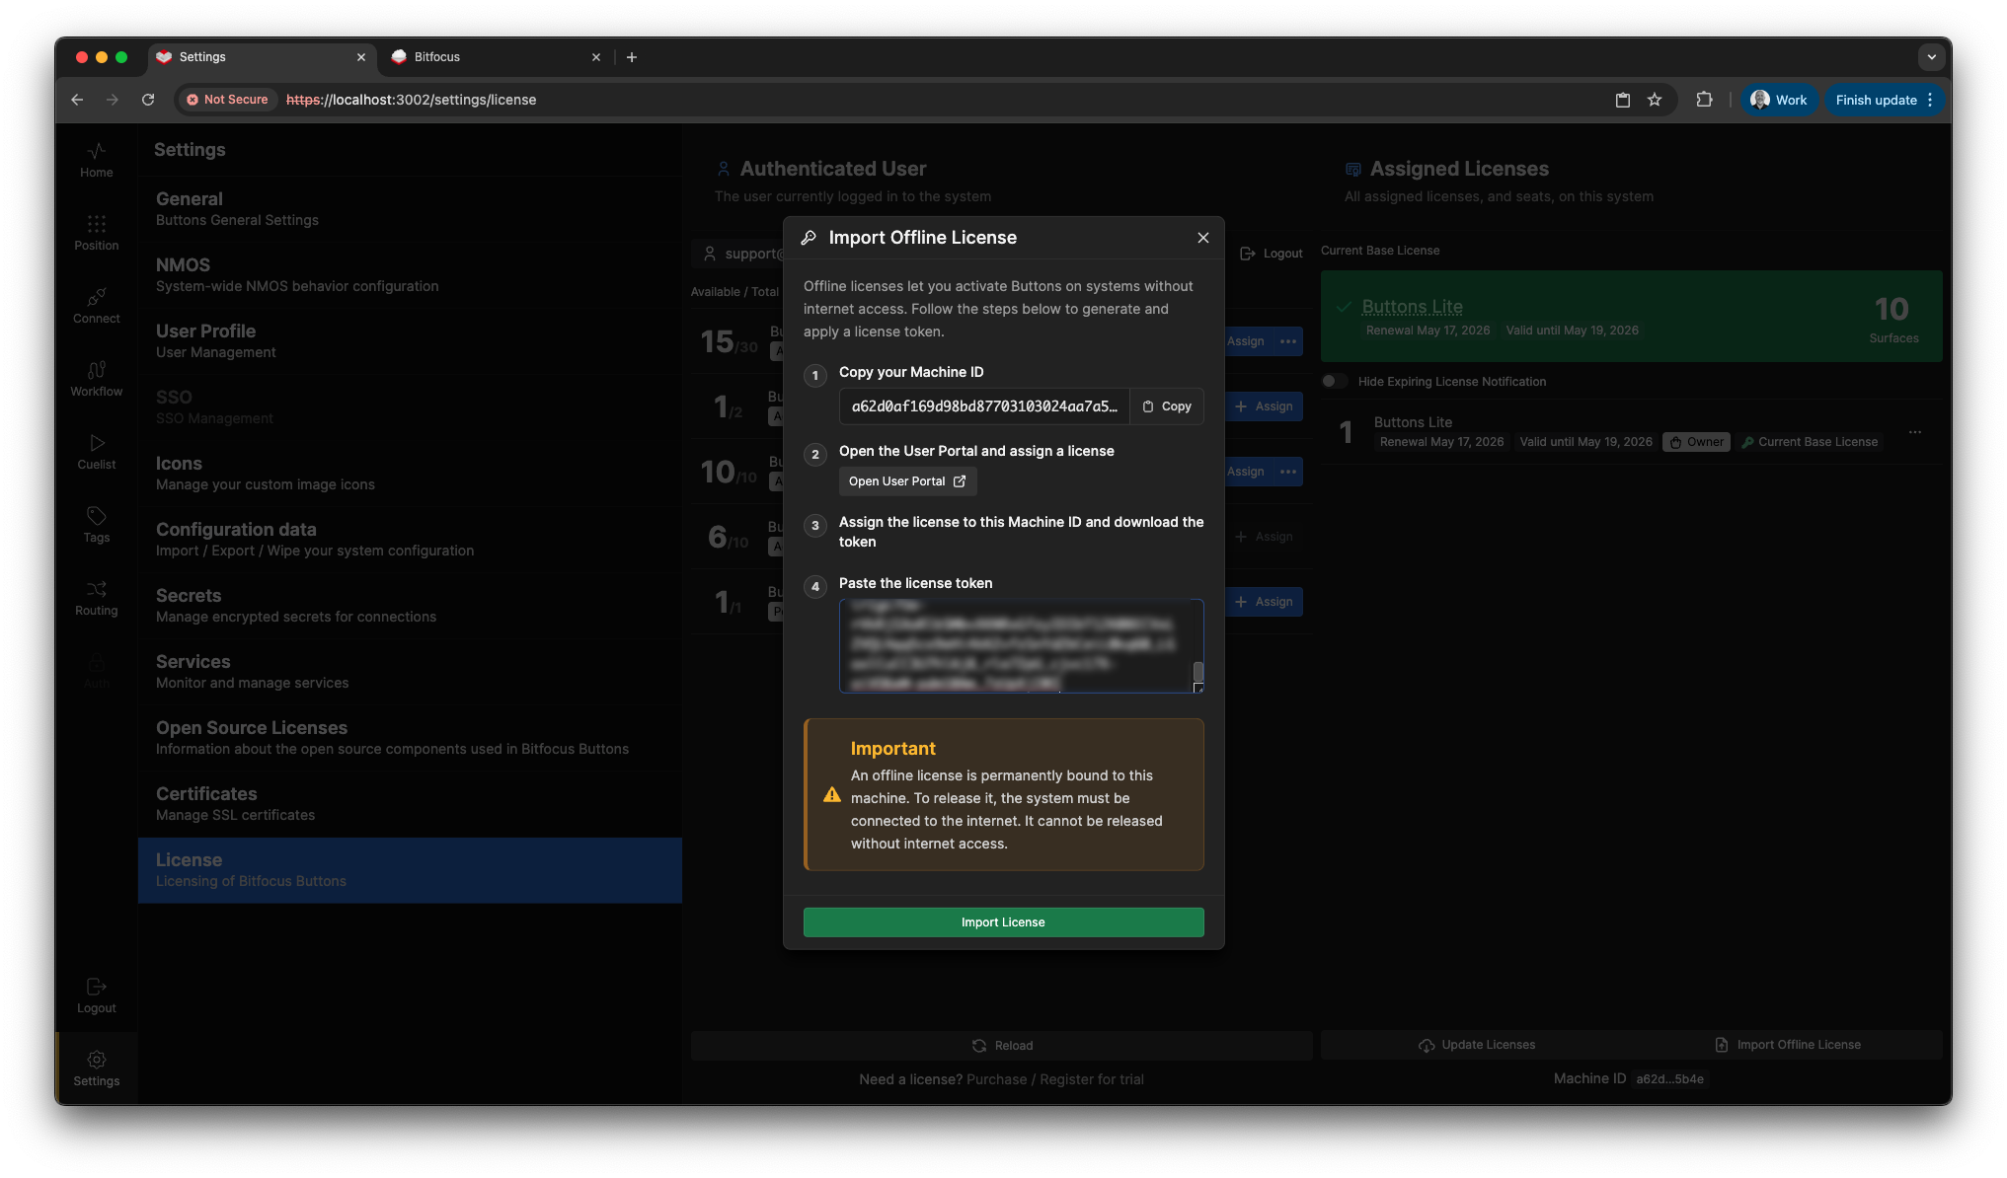
Task: Click the Open User Portal button
Action: click(x=907, y=481)
